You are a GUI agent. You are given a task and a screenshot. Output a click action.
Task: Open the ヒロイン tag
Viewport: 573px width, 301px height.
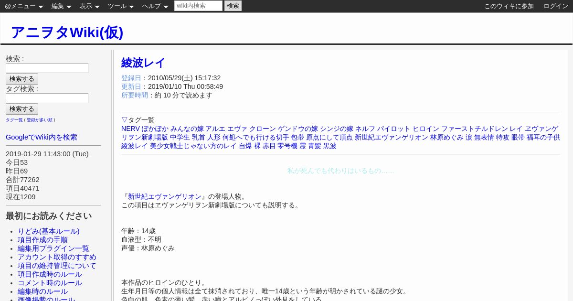(x=426, y=129)
